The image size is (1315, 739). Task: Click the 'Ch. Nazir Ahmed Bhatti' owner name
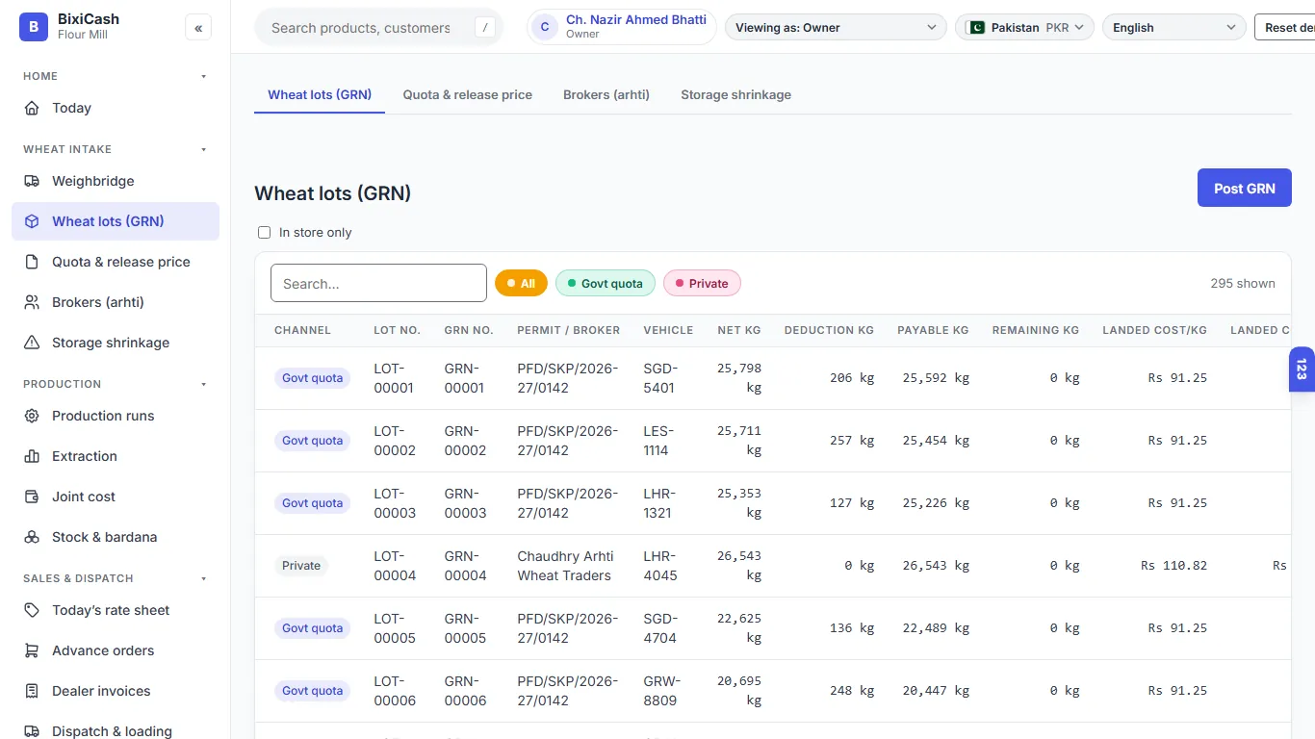(636, 19)
